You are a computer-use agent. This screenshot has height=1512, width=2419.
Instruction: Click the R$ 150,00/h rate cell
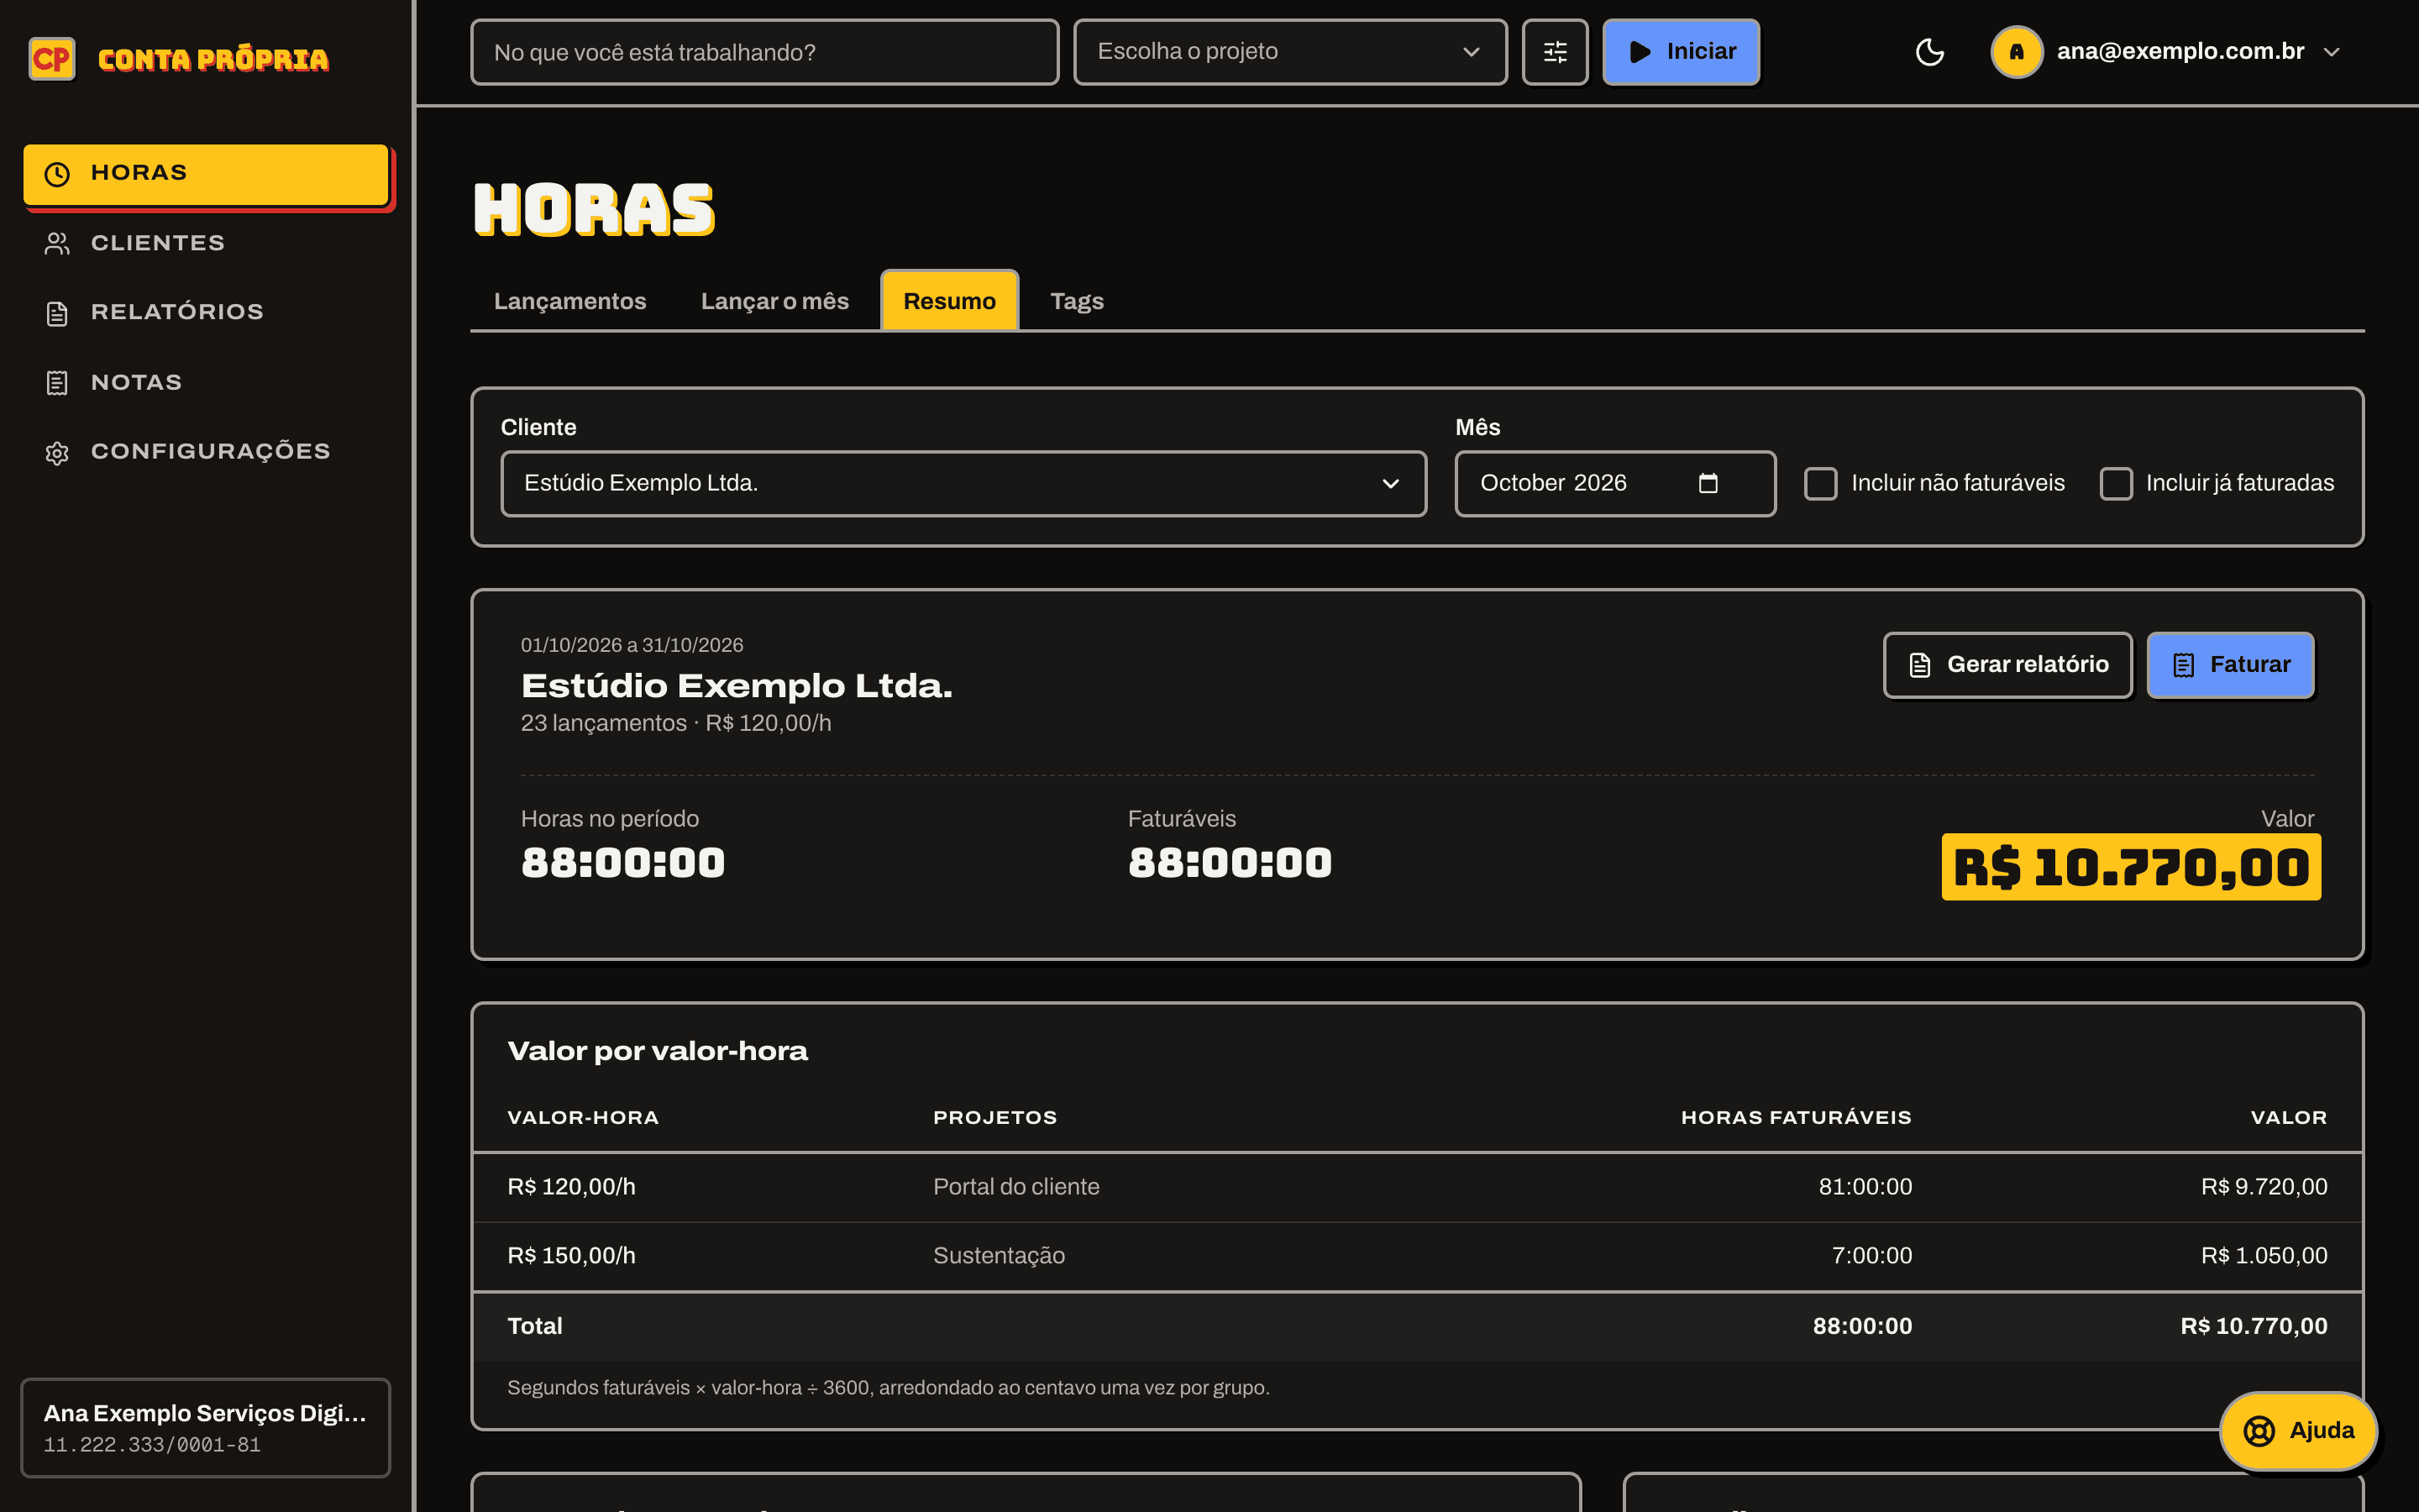coord(571,1256)
